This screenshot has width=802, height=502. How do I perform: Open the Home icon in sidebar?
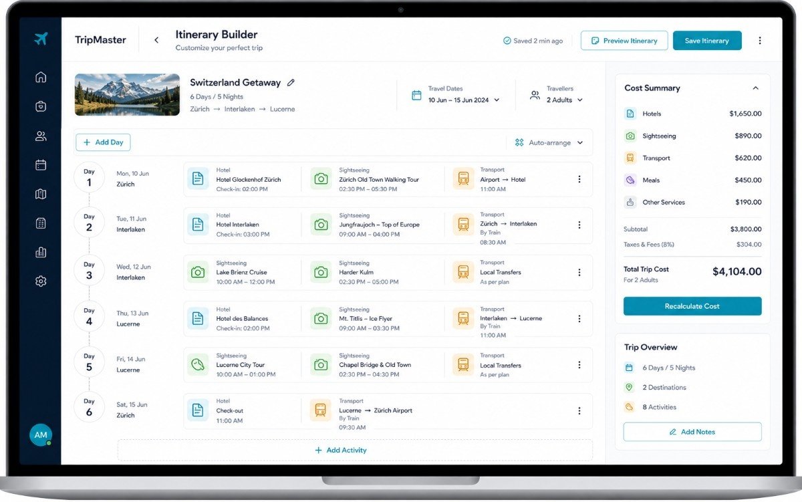(x=41, y=77)
